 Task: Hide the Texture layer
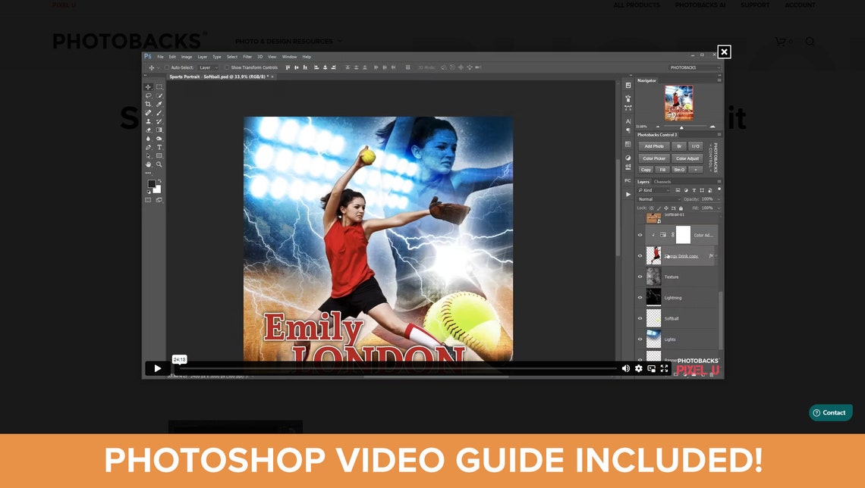(x=640, y=277)
